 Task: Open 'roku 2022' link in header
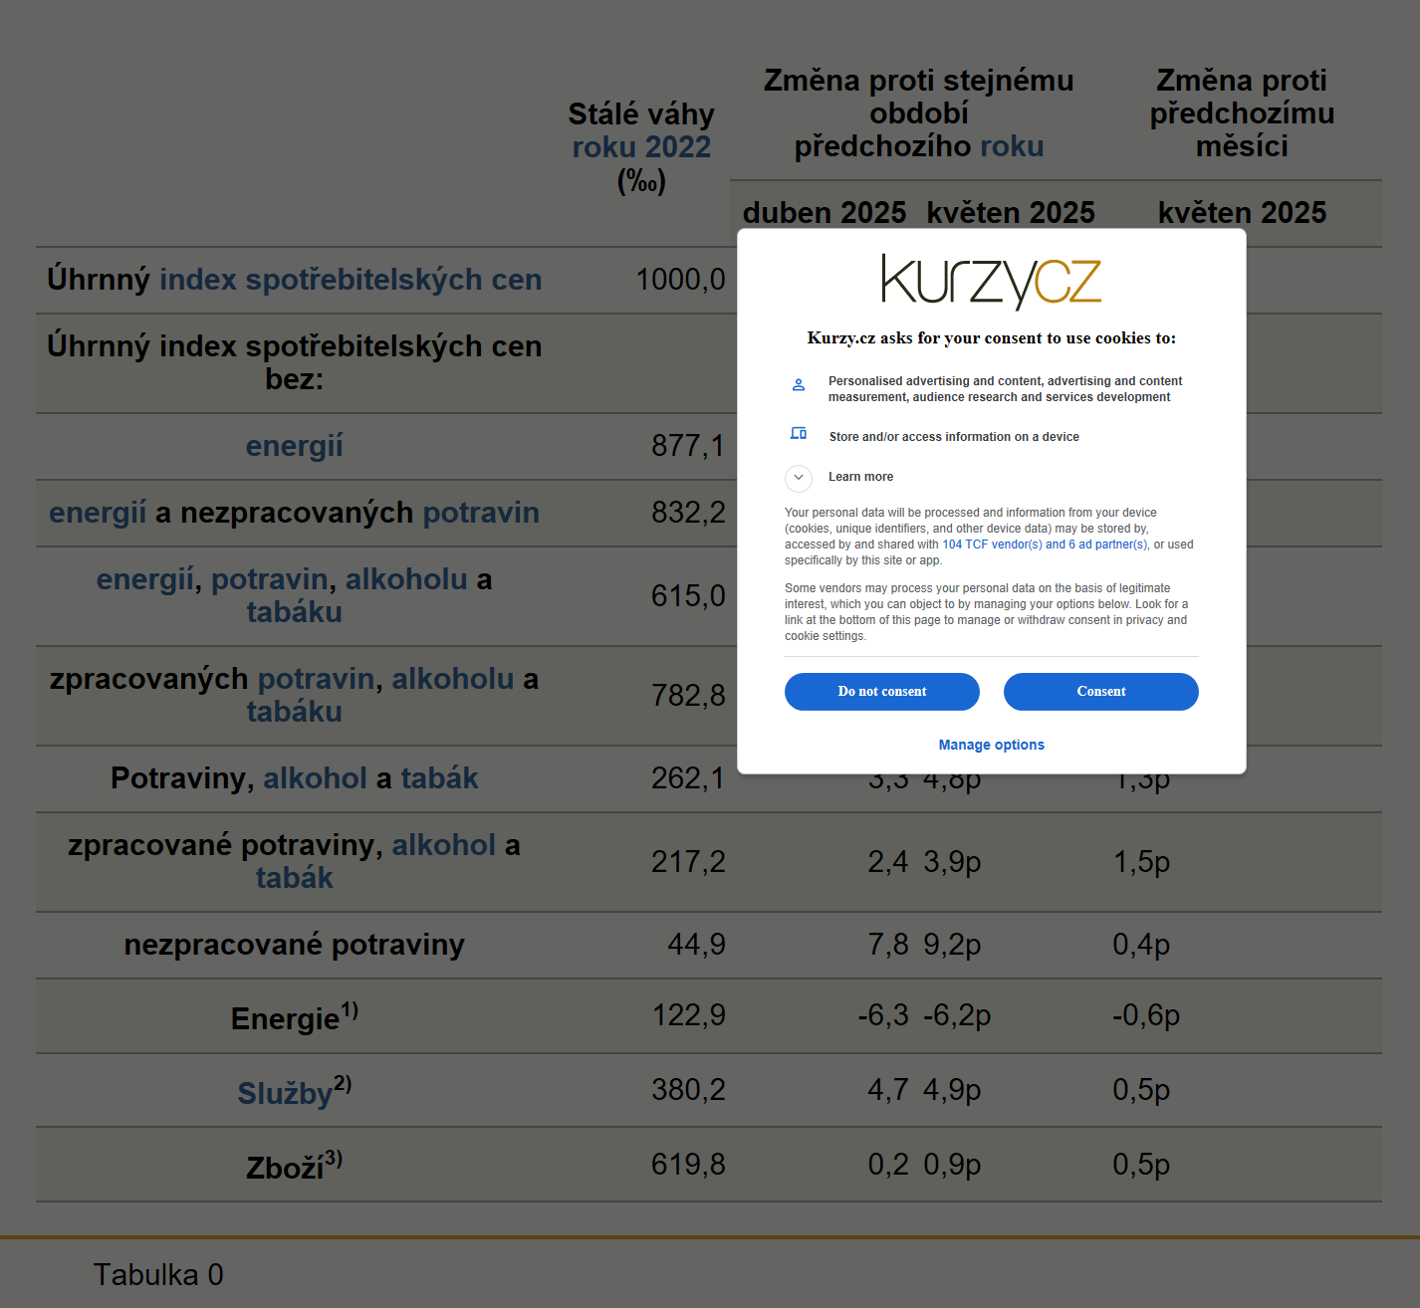click(x=641, y=147)
